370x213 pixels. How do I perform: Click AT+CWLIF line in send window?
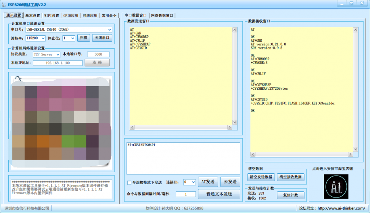click(x=137, y=40)
